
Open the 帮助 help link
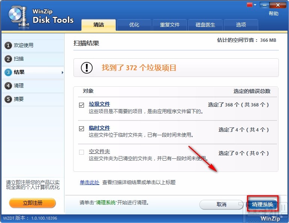tap(273, 13)
